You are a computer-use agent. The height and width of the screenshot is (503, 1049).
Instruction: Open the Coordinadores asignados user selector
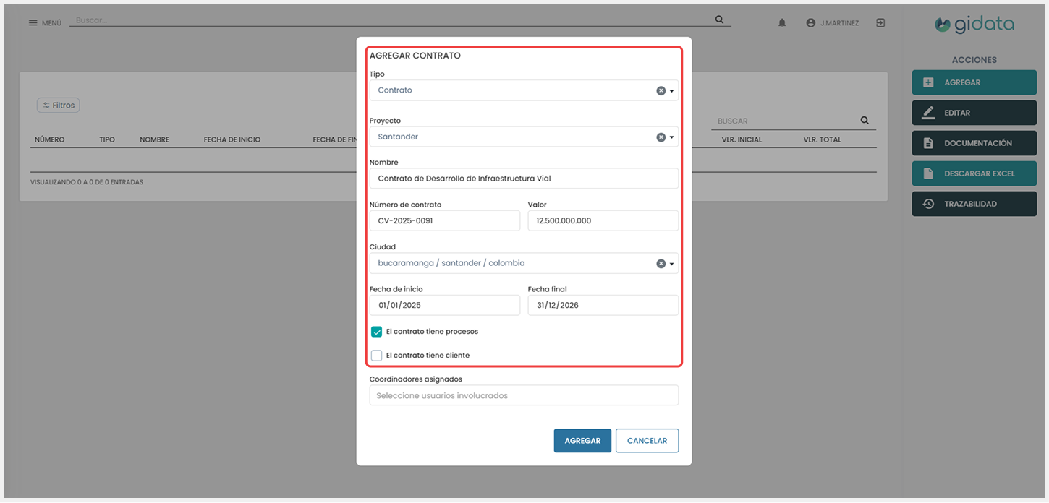524,395
